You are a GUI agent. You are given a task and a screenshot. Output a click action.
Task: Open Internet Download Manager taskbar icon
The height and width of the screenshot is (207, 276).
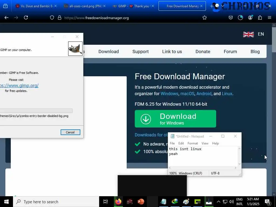[175, 202]
